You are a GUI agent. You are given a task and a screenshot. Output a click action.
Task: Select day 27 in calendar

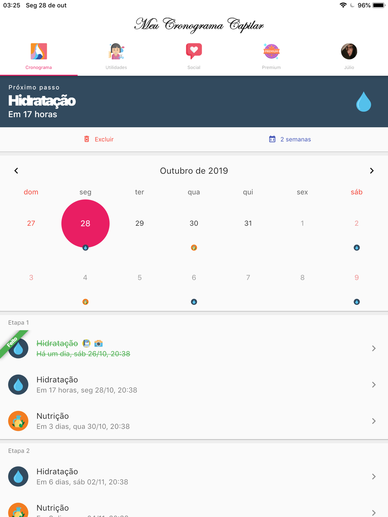pyautogui.click(x=31, y=223)
